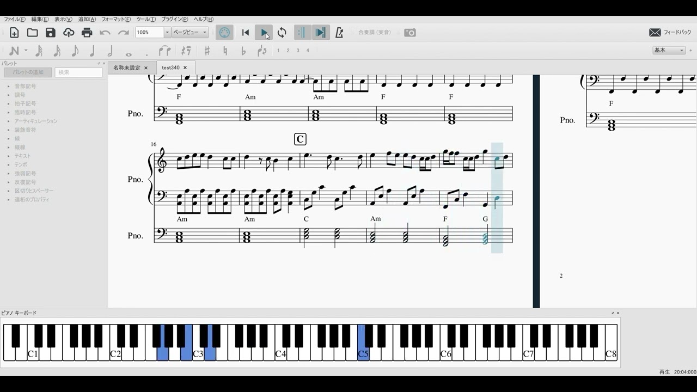Print the score using the printer icon
The width and height of the screenshot is (697, 392).
point(87,33)
